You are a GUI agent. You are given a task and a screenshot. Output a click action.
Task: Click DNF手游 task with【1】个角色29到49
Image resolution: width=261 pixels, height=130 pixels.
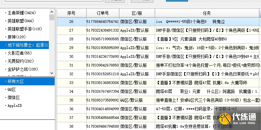tap(208, 56)
